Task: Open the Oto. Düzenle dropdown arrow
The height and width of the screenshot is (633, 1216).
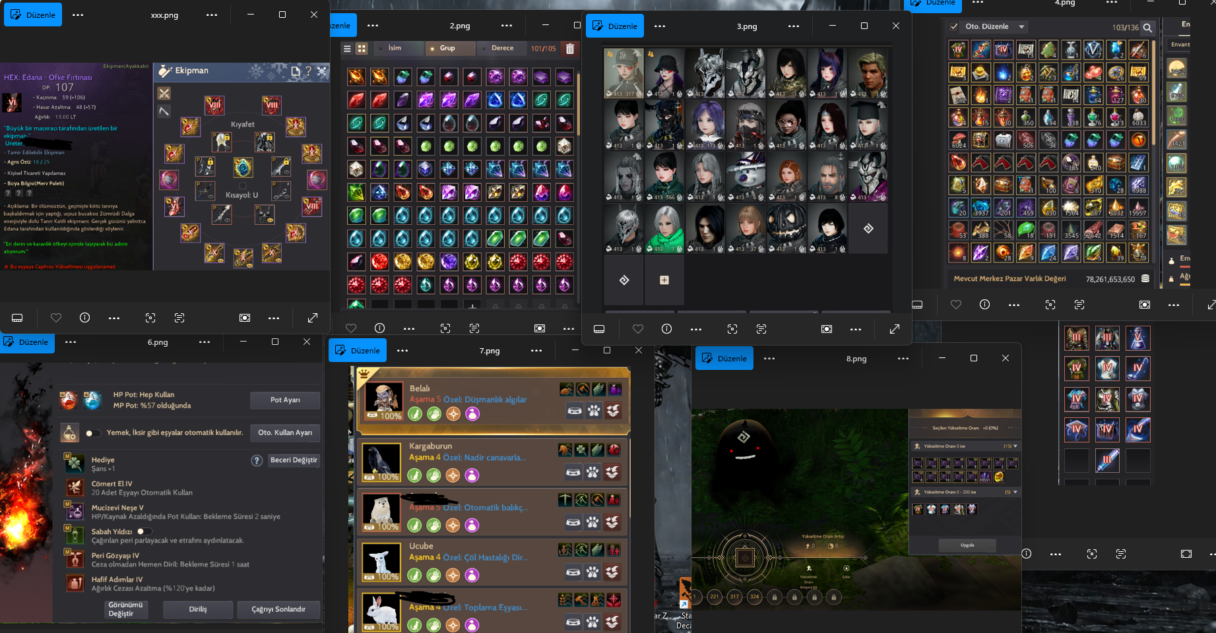Action: pyautogui.click(x=1021, y=27)
